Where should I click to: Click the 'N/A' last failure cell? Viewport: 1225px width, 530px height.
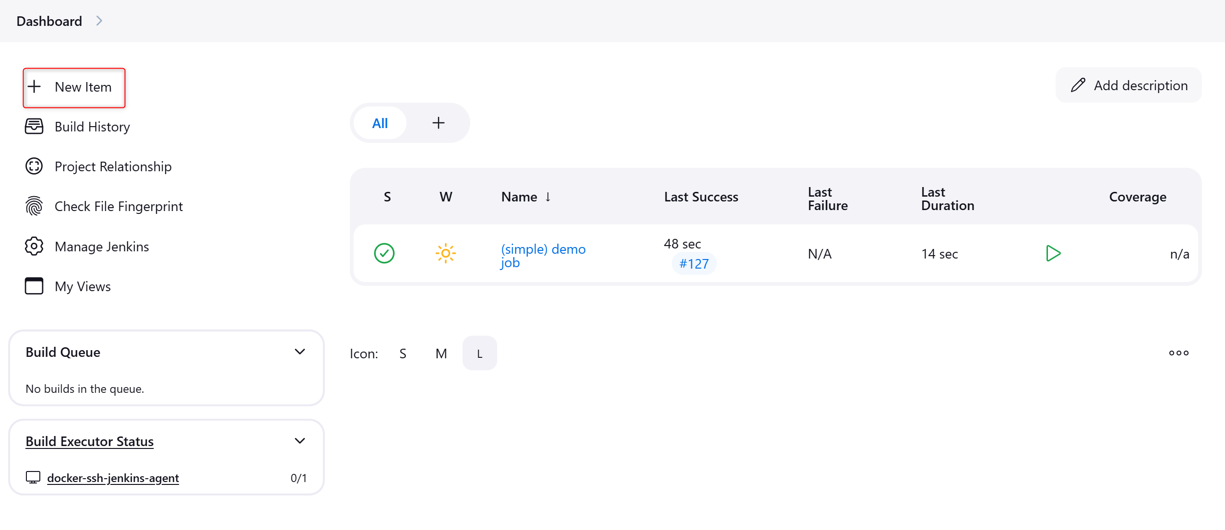[x=820, y=254]
